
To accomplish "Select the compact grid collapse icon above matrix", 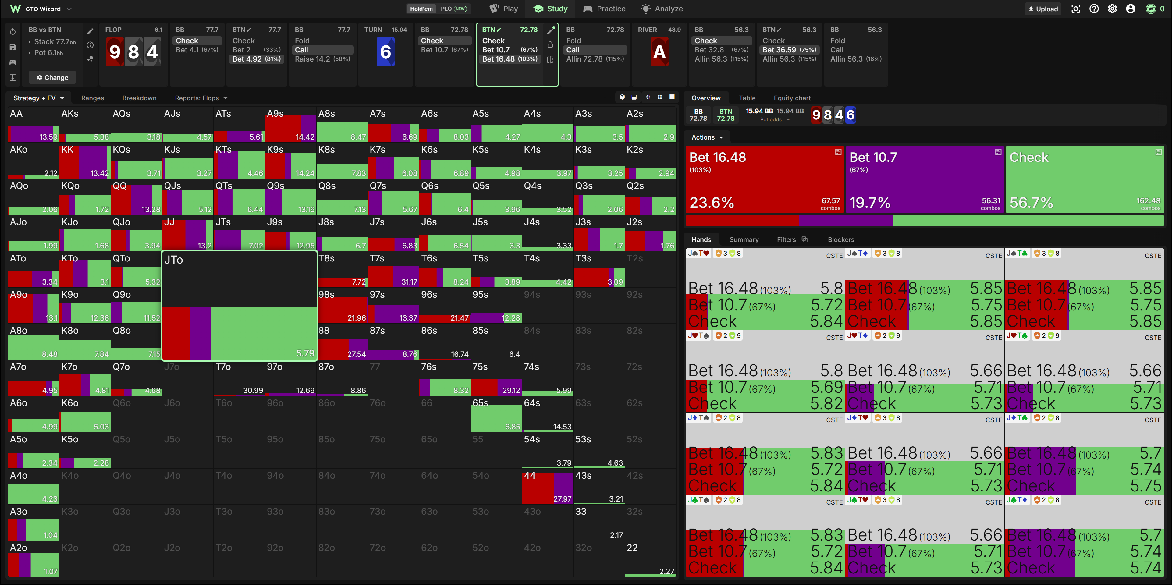I will pyautogui.click(x=648, y=97).
